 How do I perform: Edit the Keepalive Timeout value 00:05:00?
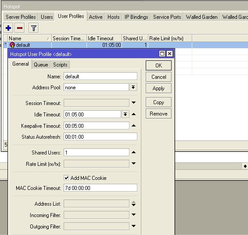pos(97,126)
